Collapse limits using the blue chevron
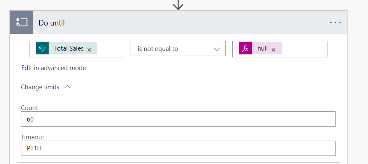The width and height of the screenshot is (368, 164). coord(67,87)
